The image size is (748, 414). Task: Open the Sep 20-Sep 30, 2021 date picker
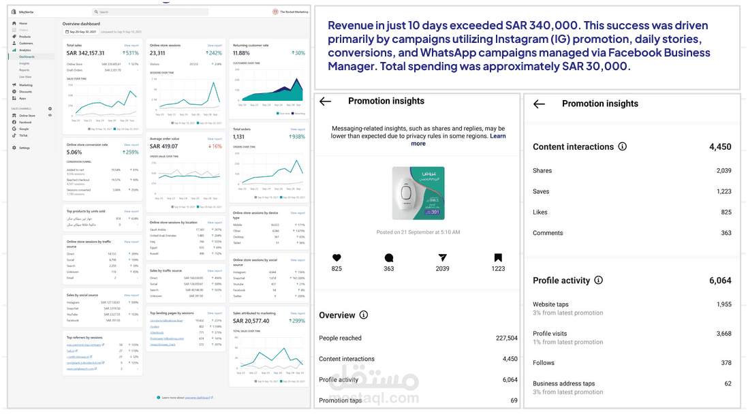pyautogui.click(x=80, y=32)
